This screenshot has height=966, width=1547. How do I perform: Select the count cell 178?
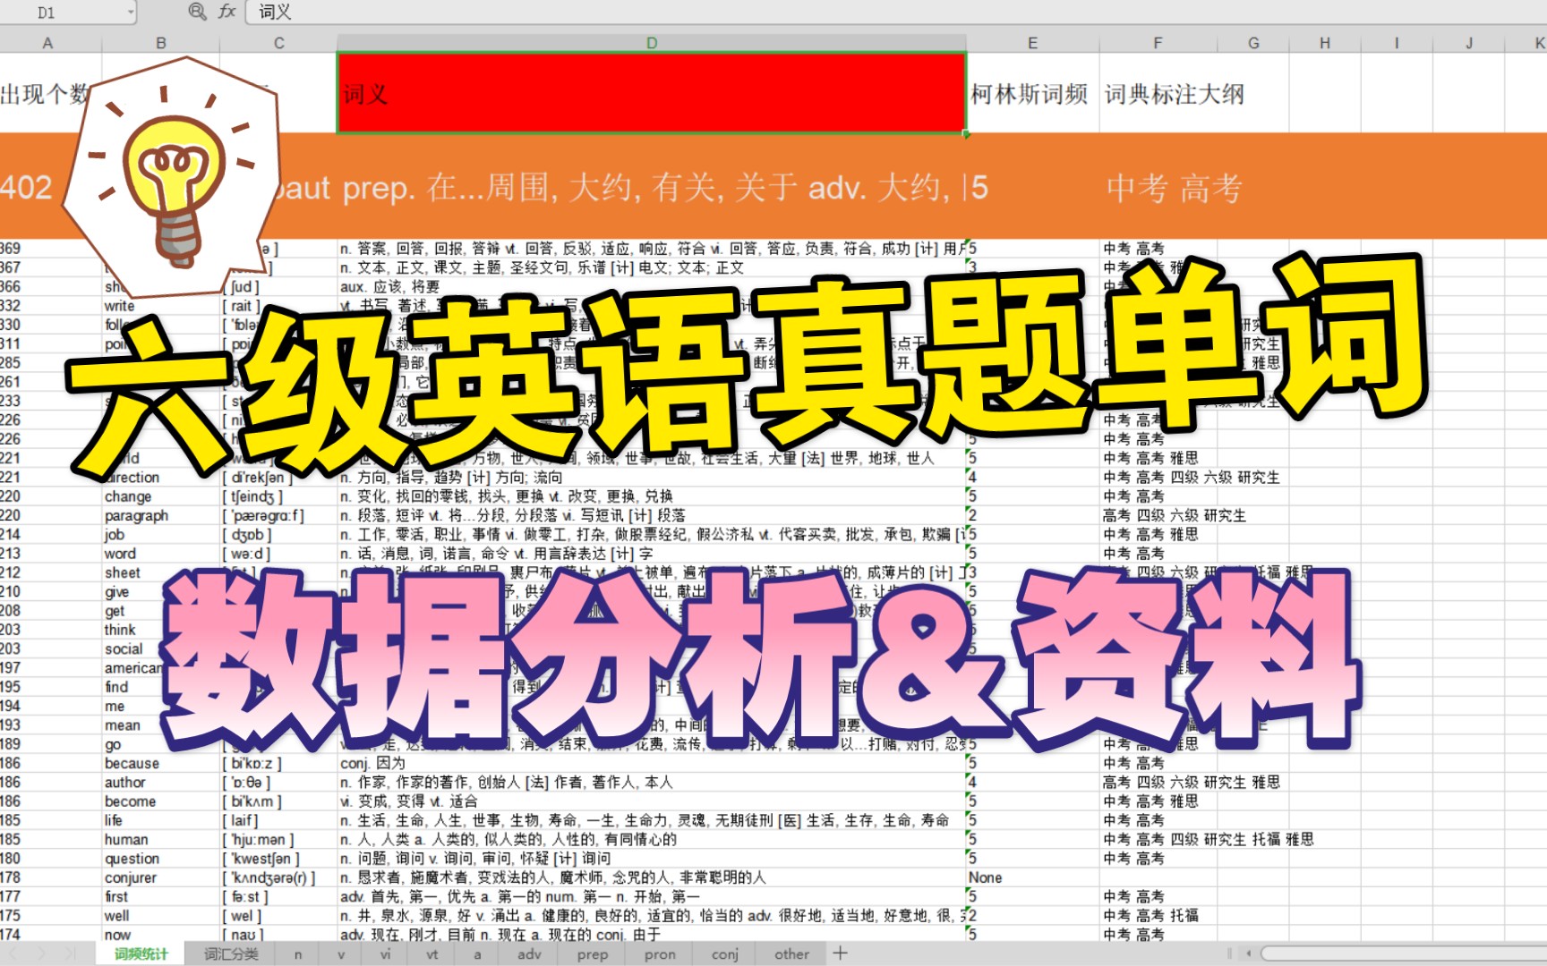point(50,877)
